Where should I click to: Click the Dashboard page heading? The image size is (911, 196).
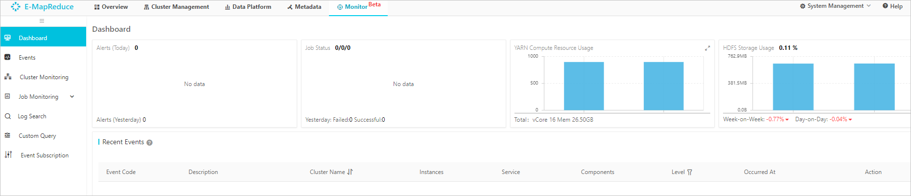click(111, 29)
